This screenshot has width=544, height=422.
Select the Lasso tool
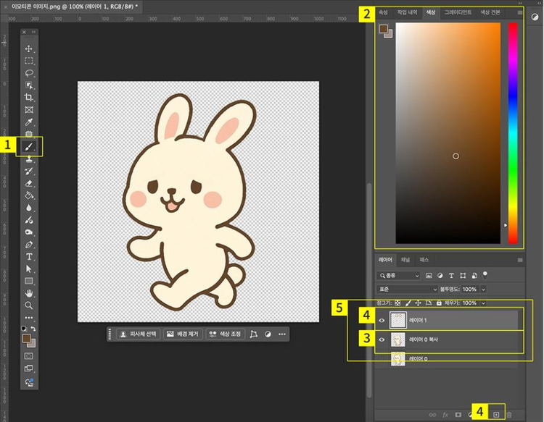tap(30, 73)
